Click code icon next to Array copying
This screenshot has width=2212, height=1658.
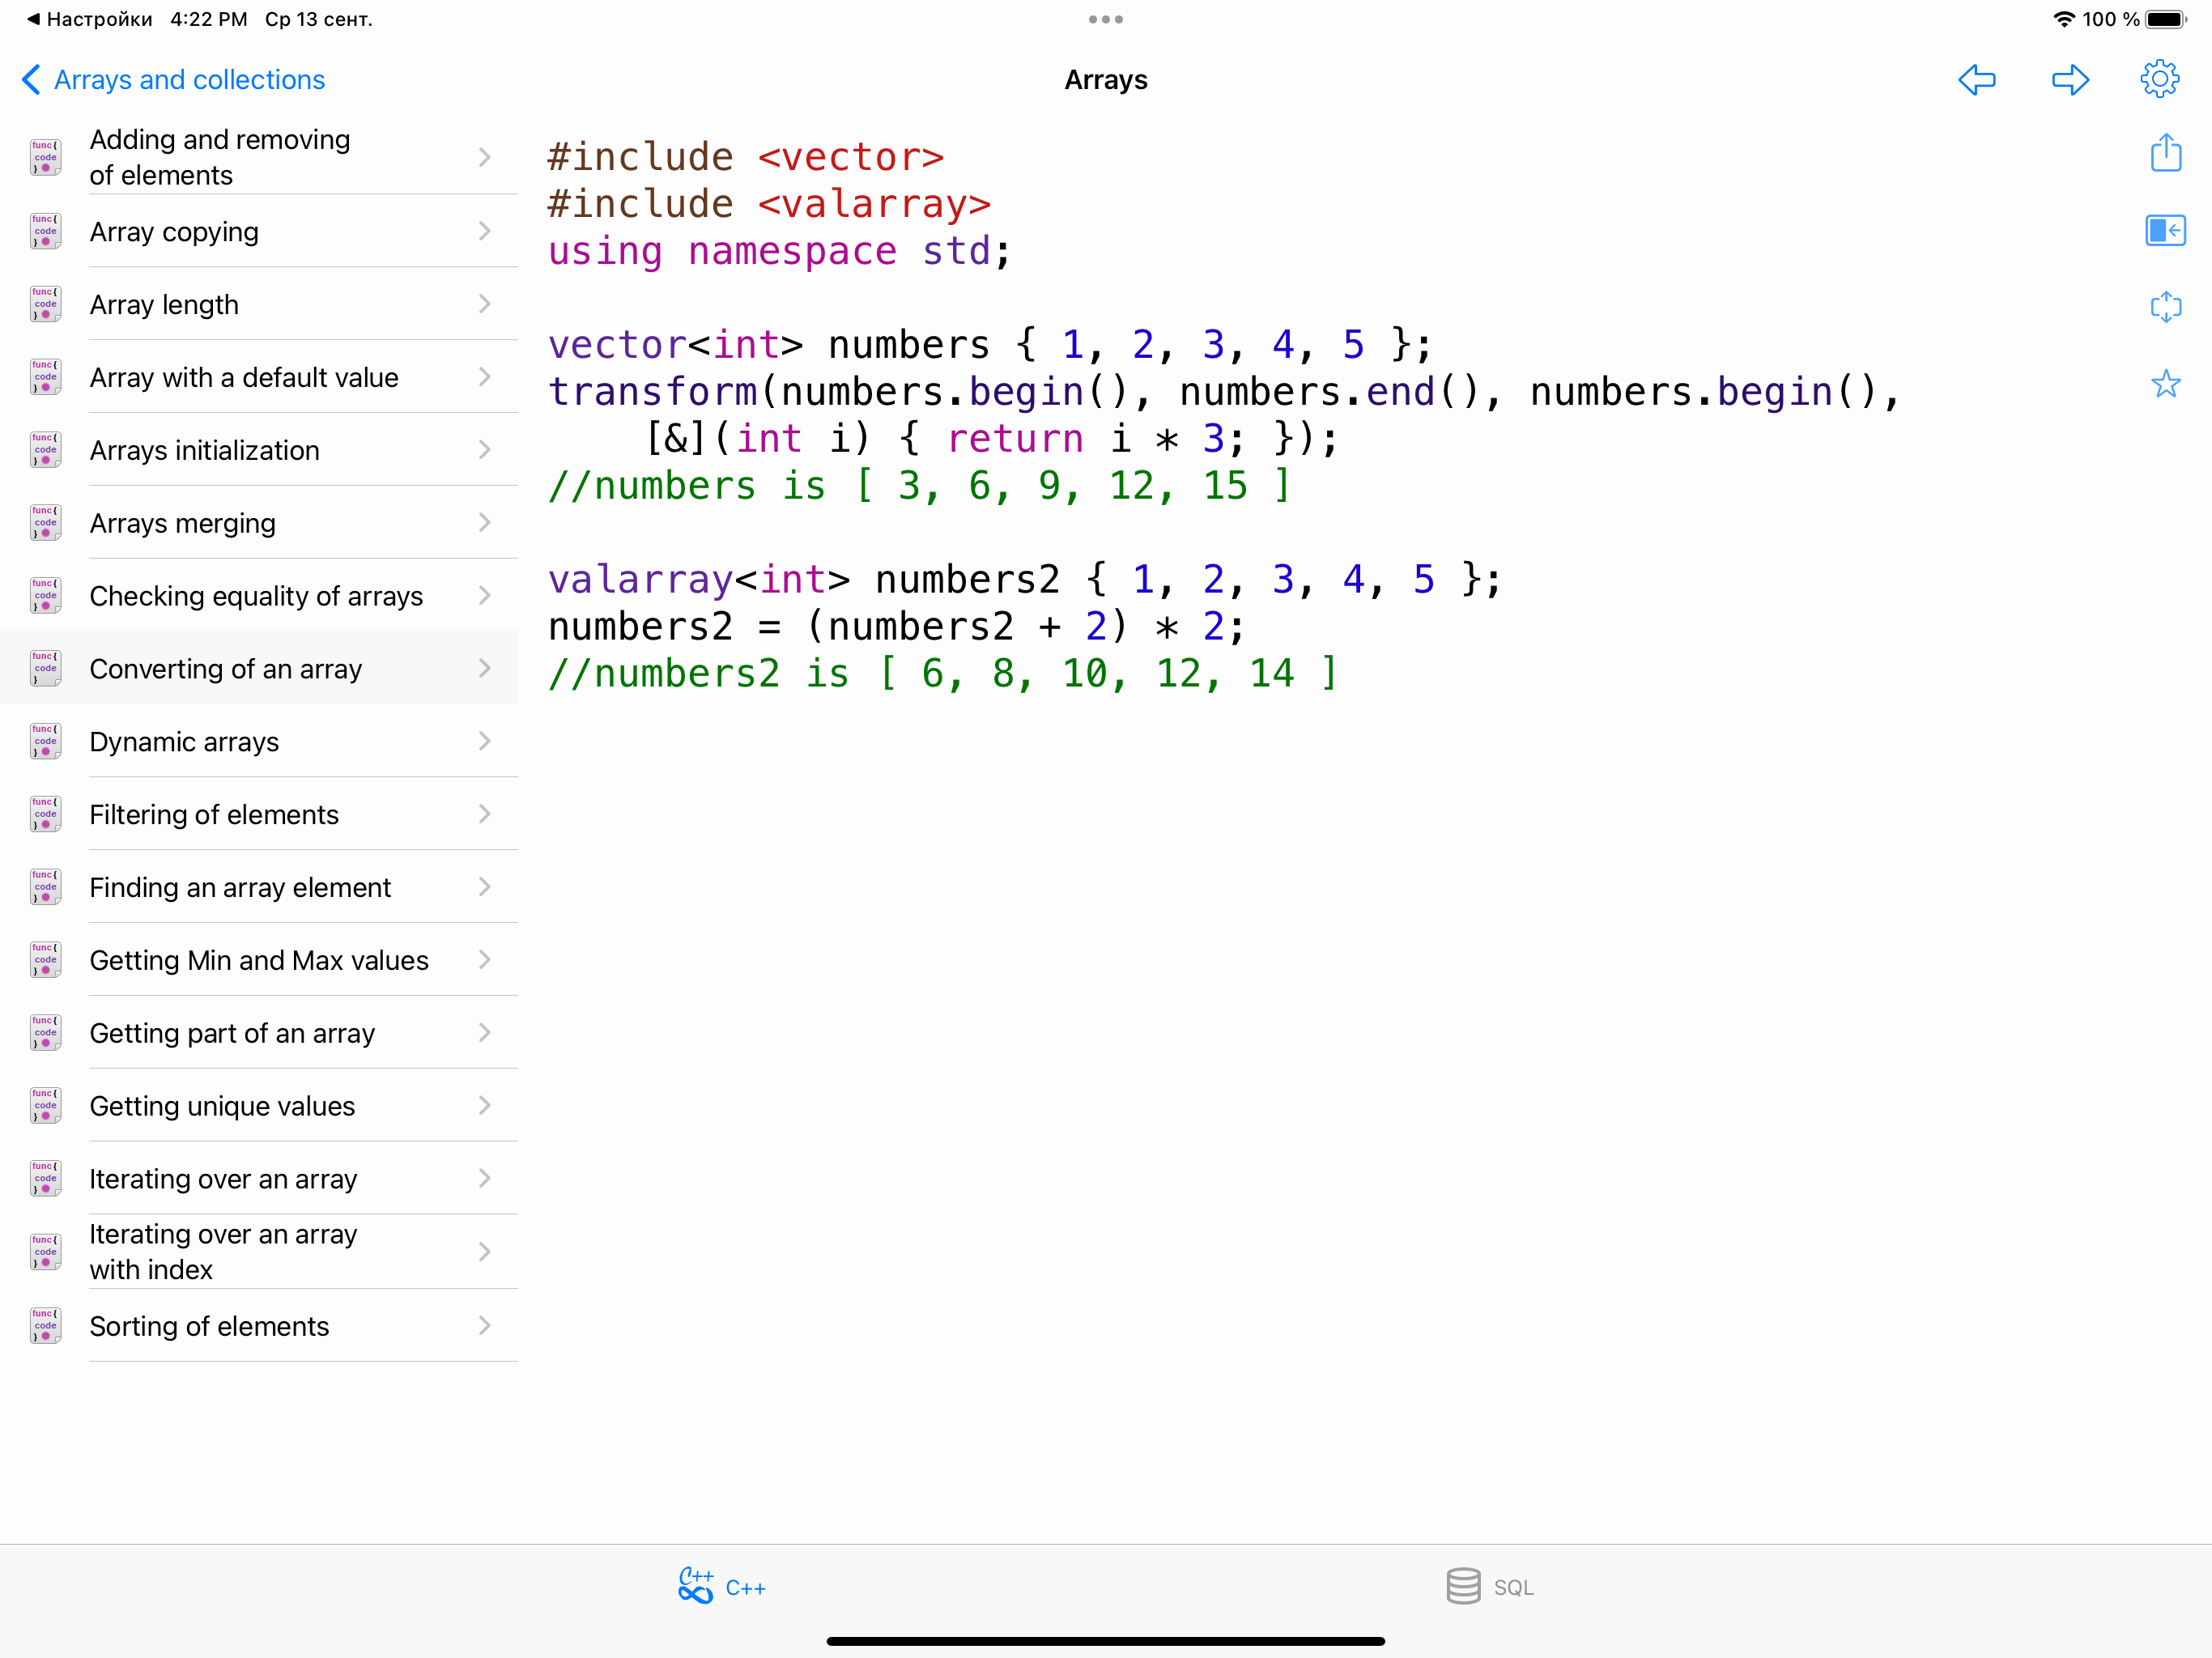[45, 231]
